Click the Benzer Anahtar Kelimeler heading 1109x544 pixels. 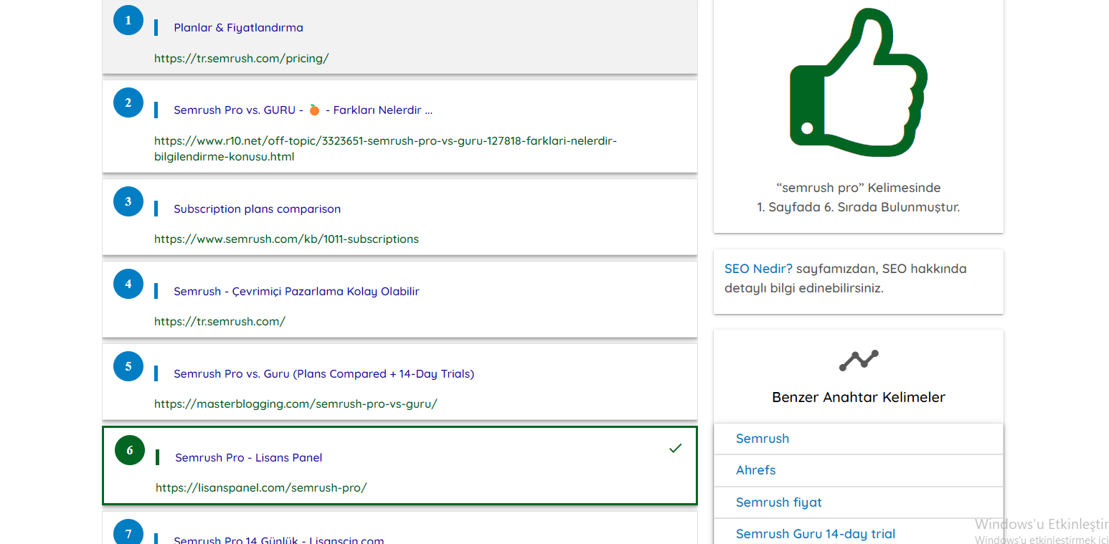pos(859,397)
